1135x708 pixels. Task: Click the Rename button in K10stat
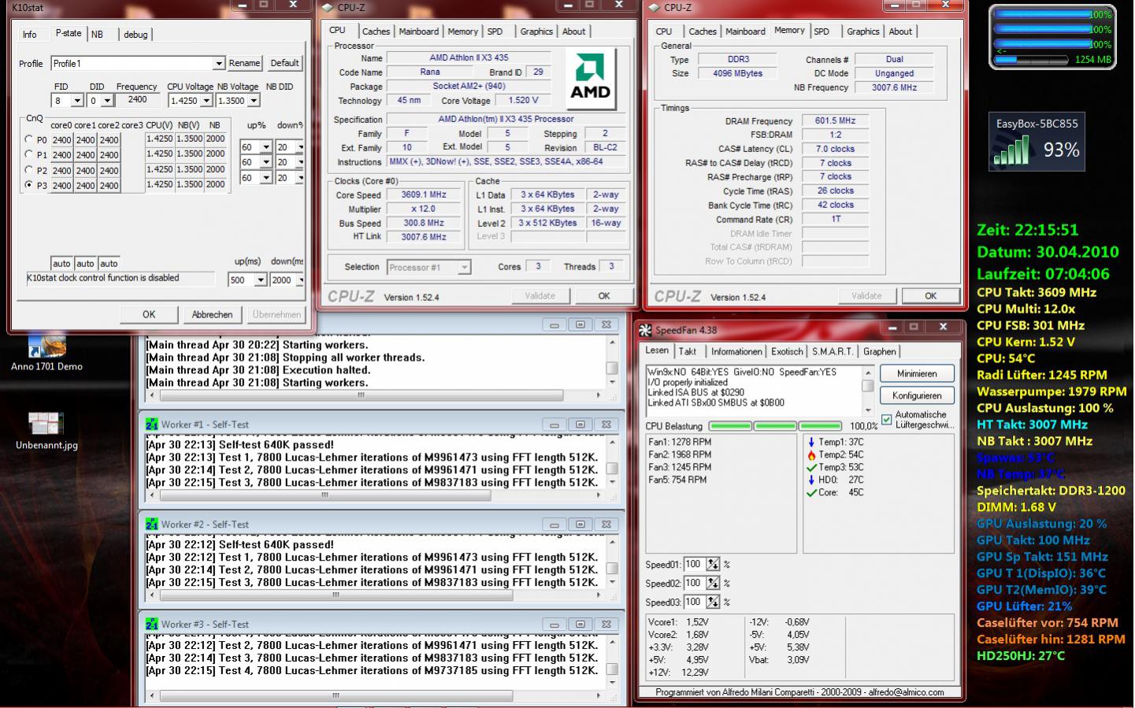244,64
